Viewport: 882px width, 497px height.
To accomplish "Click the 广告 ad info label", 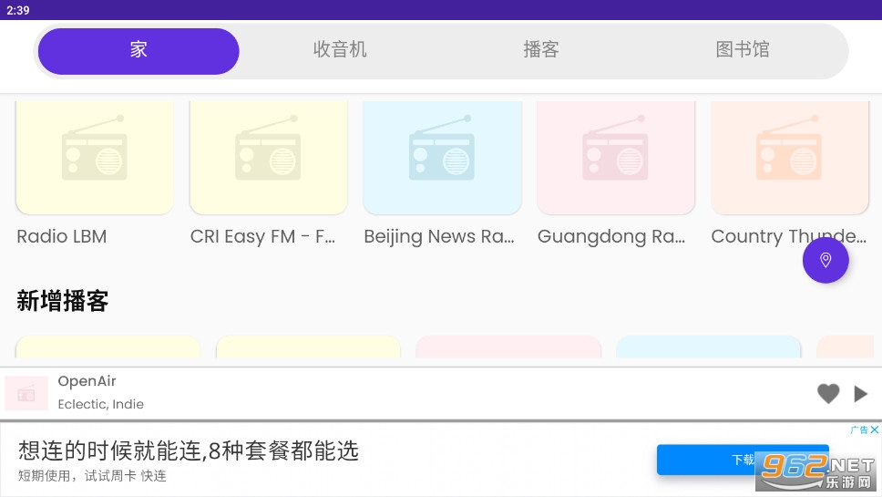I will click(859, 430).
